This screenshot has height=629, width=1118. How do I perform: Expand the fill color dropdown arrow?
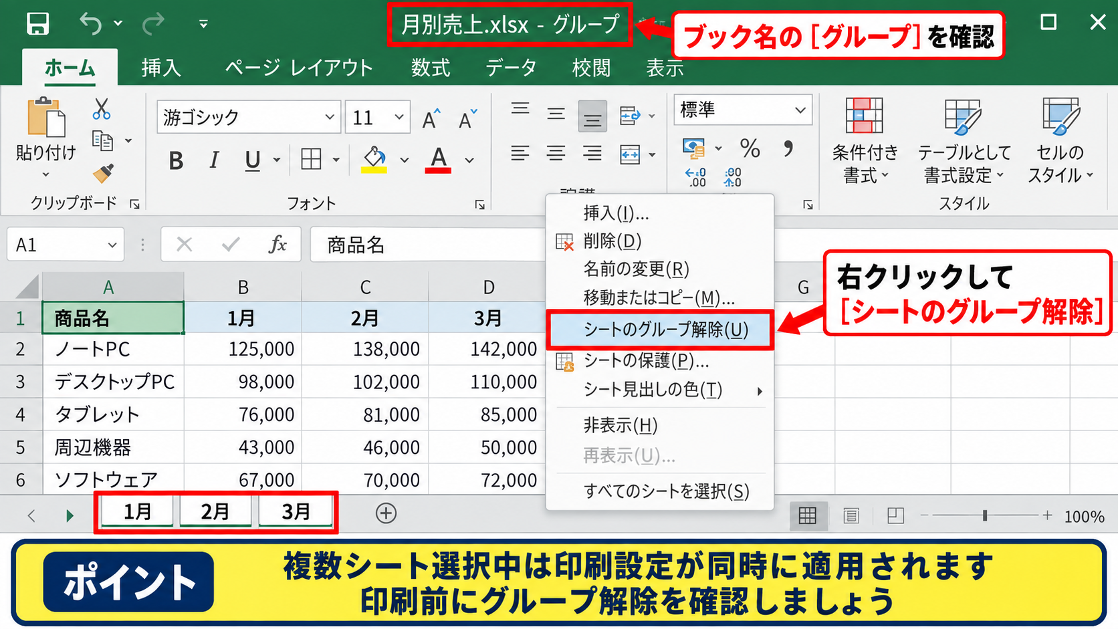coord(404,160)
